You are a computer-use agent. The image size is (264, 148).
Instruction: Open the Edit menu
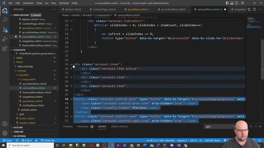(17, 3)
